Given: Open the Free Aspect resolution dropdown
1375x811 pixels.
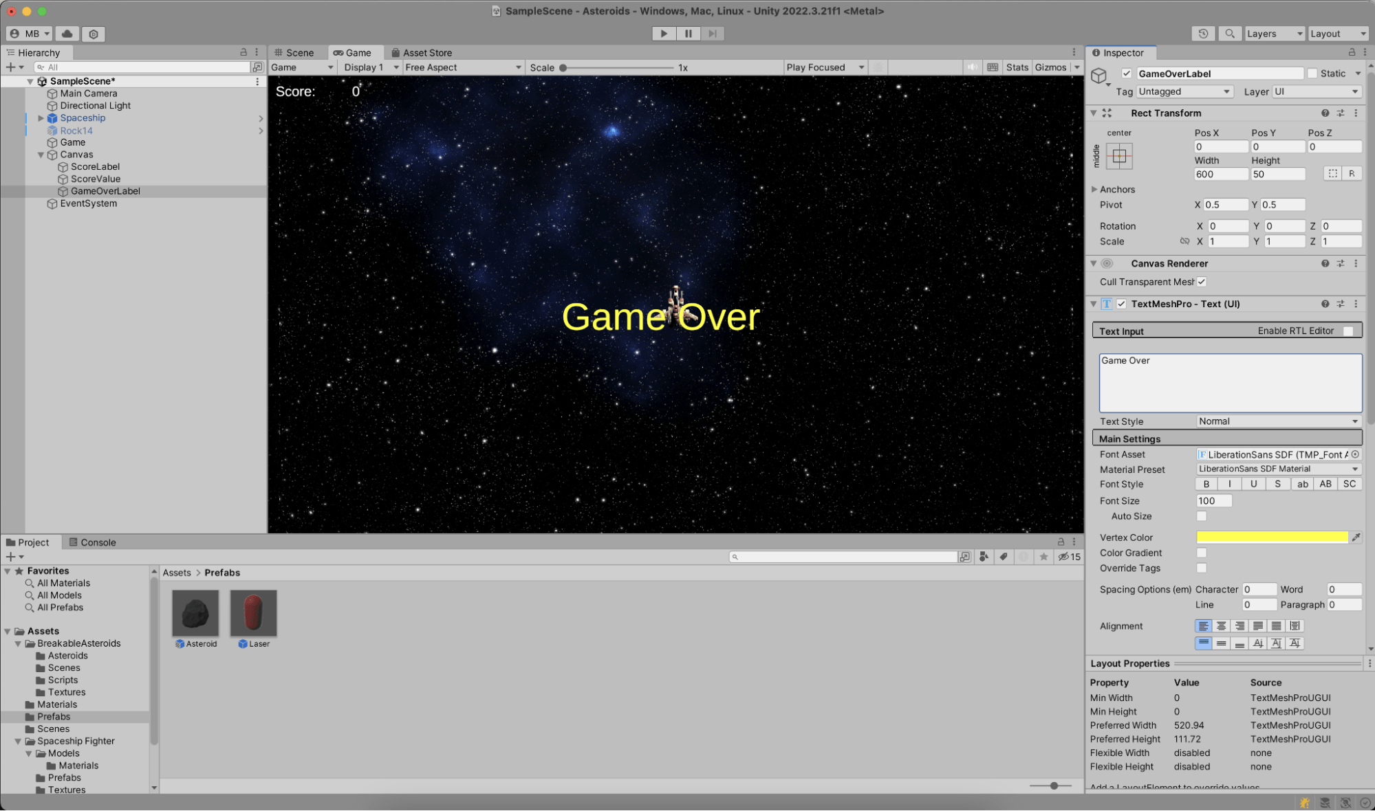Looking at the screenshot, I should pos(462,67).
